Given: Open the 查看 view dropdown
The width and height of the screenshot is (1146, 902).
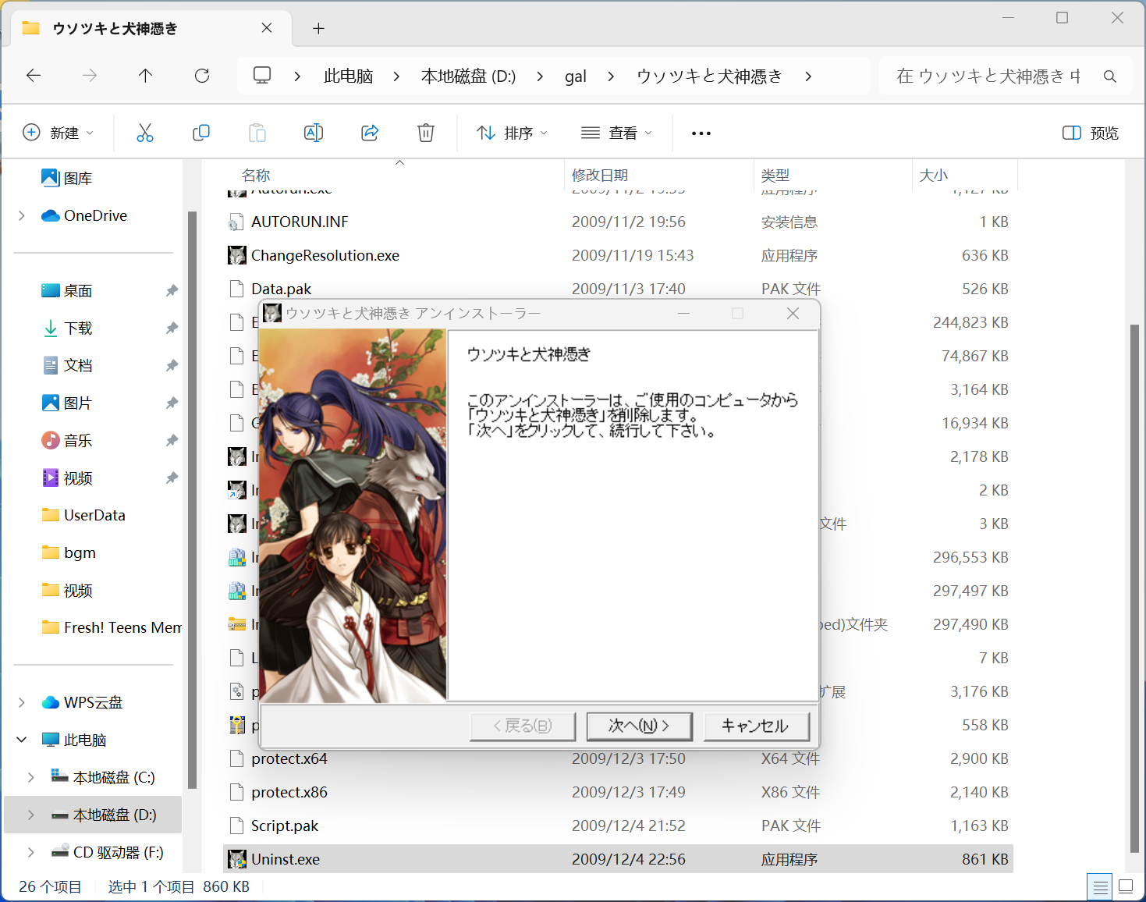Looking at the screenshot, I should (616, 133).
